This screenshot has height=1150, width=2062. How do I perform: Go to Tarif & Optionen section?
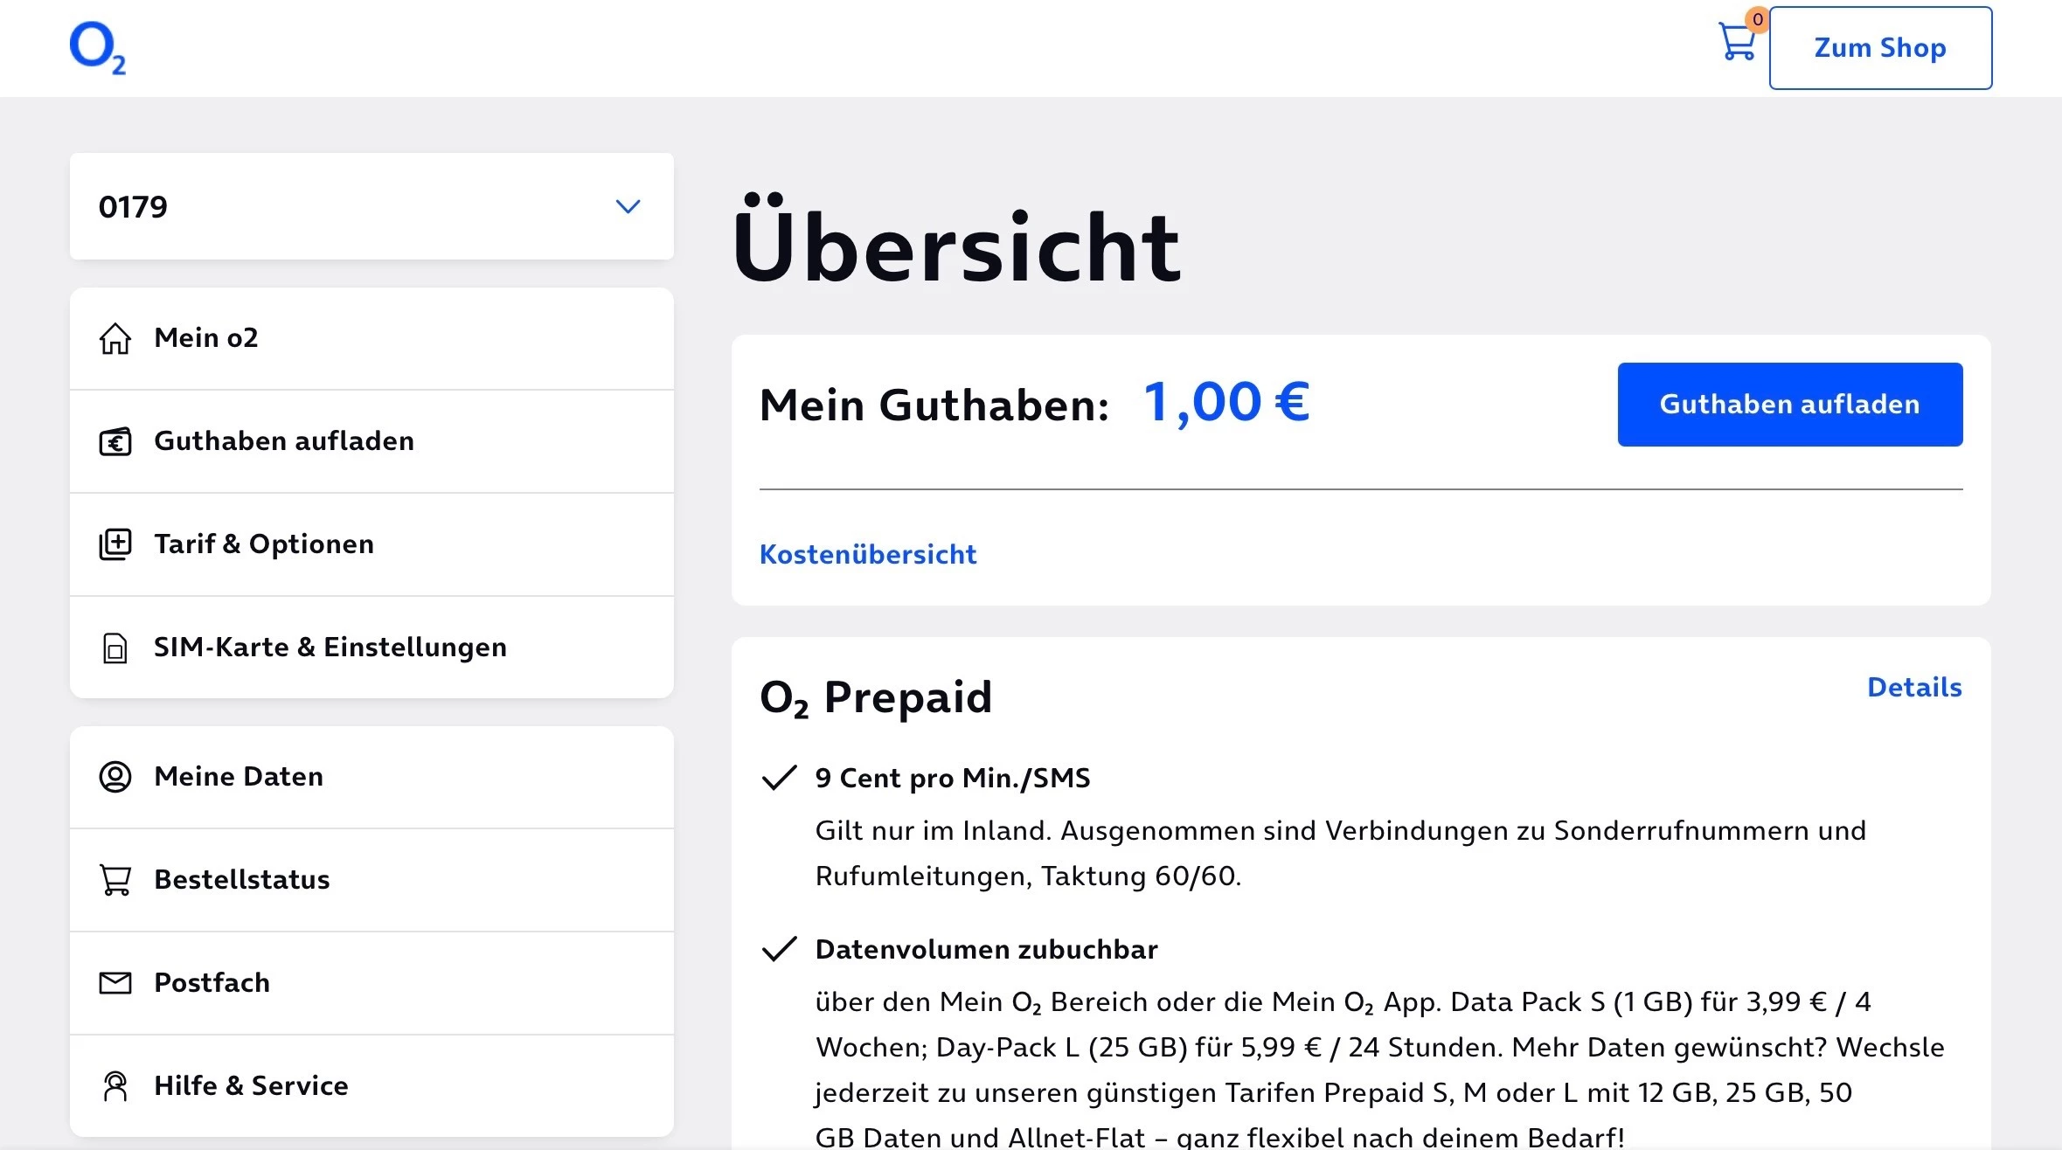[x=263, y=544]
